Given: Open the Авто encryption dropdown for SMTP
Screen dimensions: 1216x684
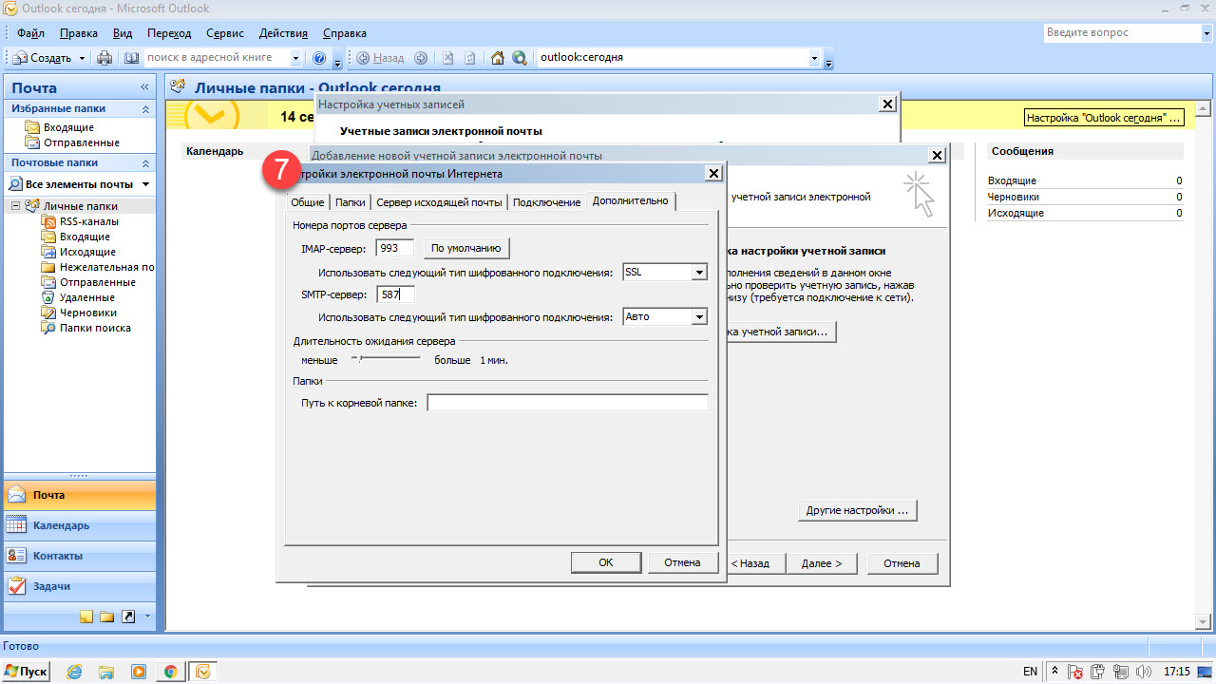Looking at the screenshot, I should click(x=699, y=317).
